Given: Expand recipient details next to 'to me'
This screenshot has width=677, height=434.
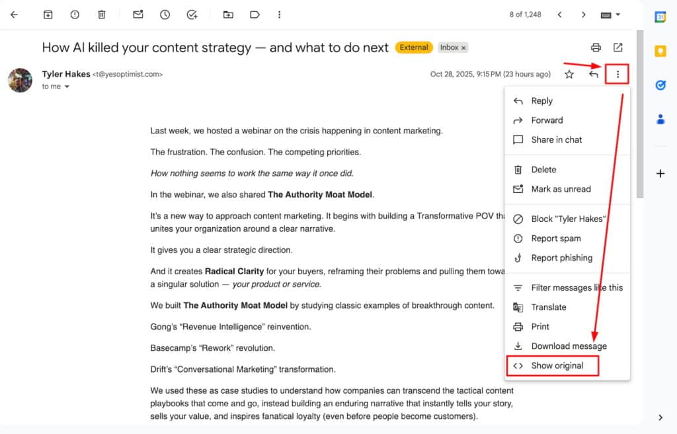Looking at the screenshot, I should tap(67, 87).
